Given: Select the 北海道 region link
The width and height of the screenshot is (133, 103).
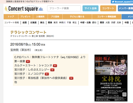Looking at the screenshot, I should [x=33, y=23].
